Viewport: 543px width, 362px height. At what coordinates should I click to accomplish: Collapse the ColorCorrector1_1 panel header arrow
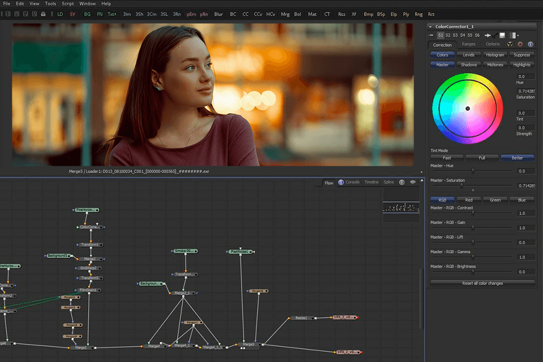[432, 27]
